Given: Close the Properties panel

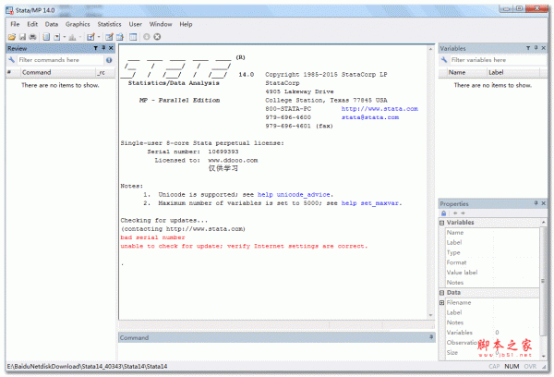Looking at the screenshot, I should (x=544, y=203).
